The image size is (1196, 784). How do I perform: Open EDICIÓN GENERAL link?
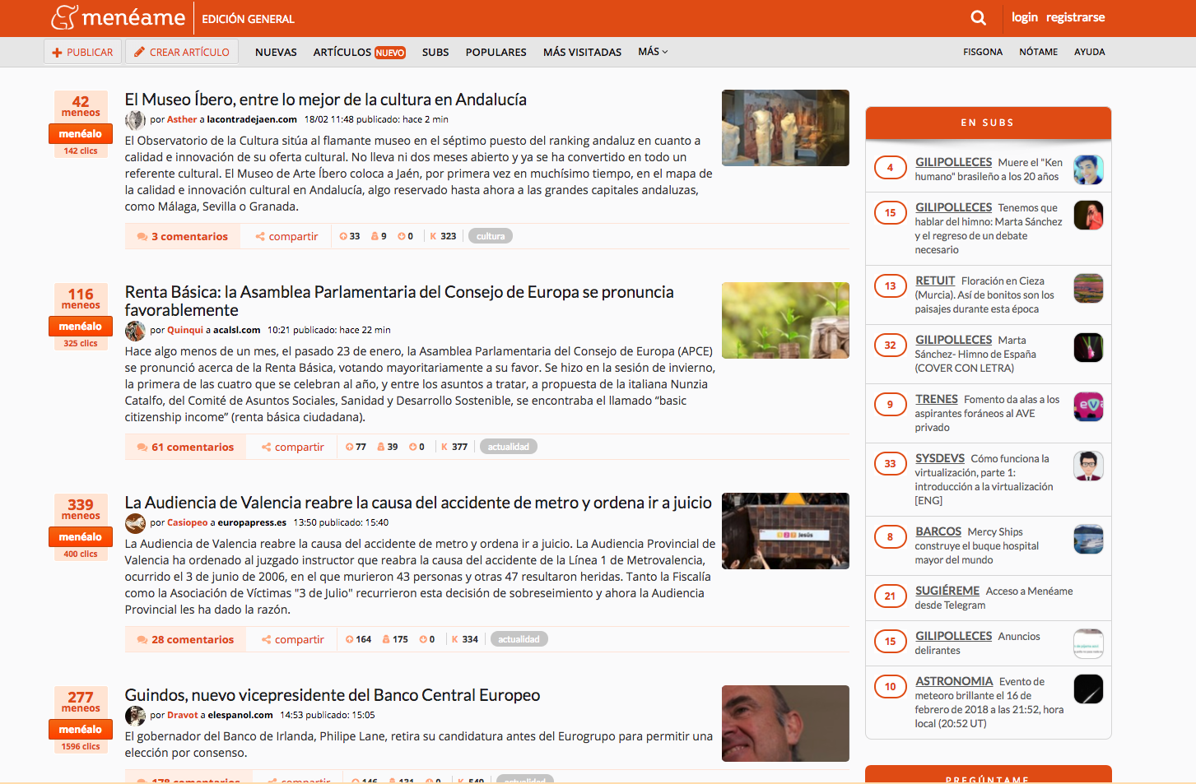click(248, 19)
